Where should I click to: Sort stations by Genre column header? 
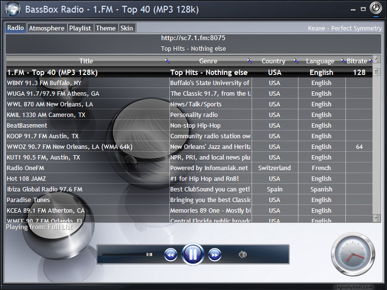tap(208, 61)
